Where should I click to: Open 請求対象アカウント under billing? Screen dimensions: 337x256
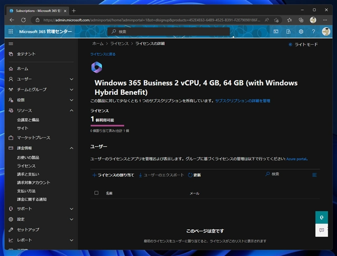coord(34,182)
